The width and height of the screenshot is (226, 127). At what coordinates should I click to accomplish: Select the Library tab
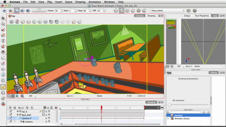click(x=214, y=73)
